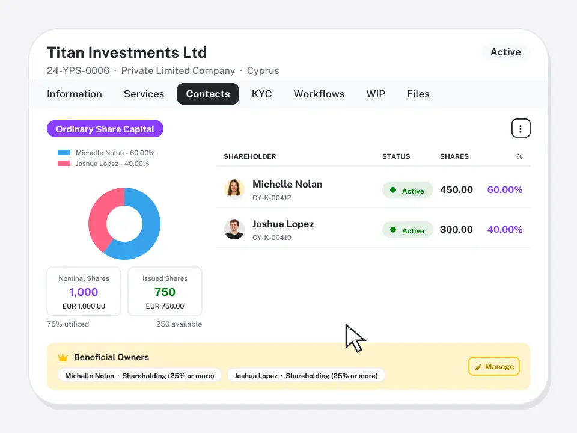Click the SHAREHOLDER column header
Screen dimensions: 577x433
click(250, 156)
